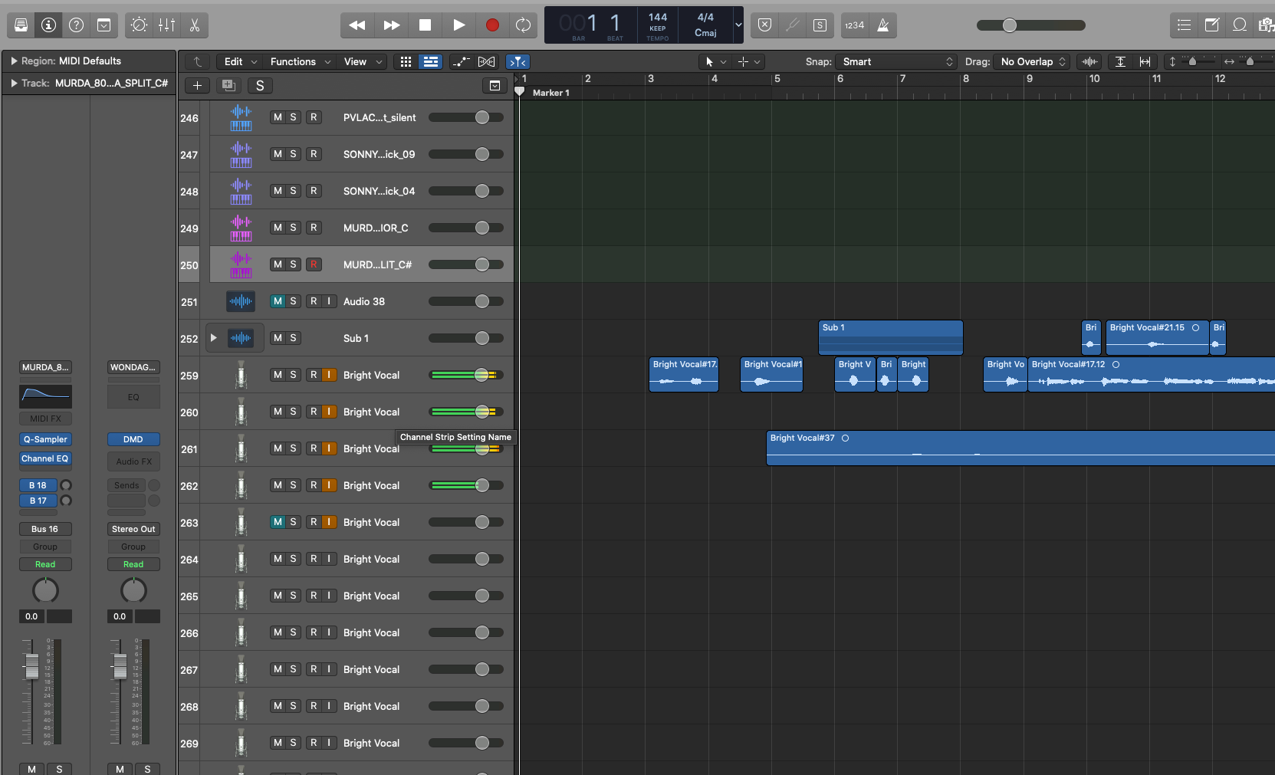Toggle Cycle mode in transport bar
This screenshot has width=1275, height=775.
(524, 25)
